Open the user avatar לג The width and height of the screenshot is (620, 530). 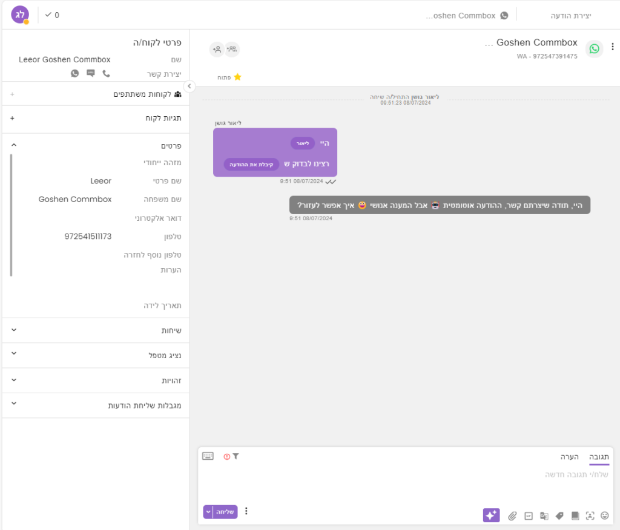click(x=20, y=15)
